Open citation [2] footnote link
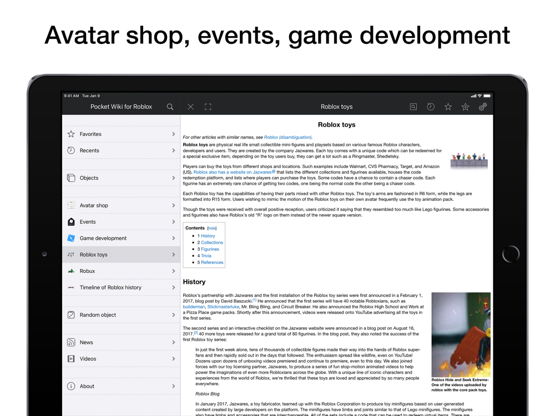This screenshot has width=555, height=416. (196, 332)
